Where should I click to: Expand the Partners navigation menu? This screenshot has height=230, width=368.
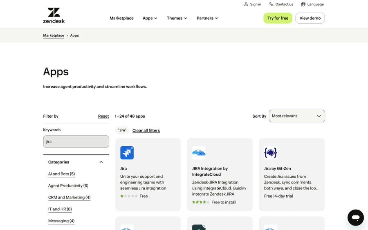coord(207,18)
